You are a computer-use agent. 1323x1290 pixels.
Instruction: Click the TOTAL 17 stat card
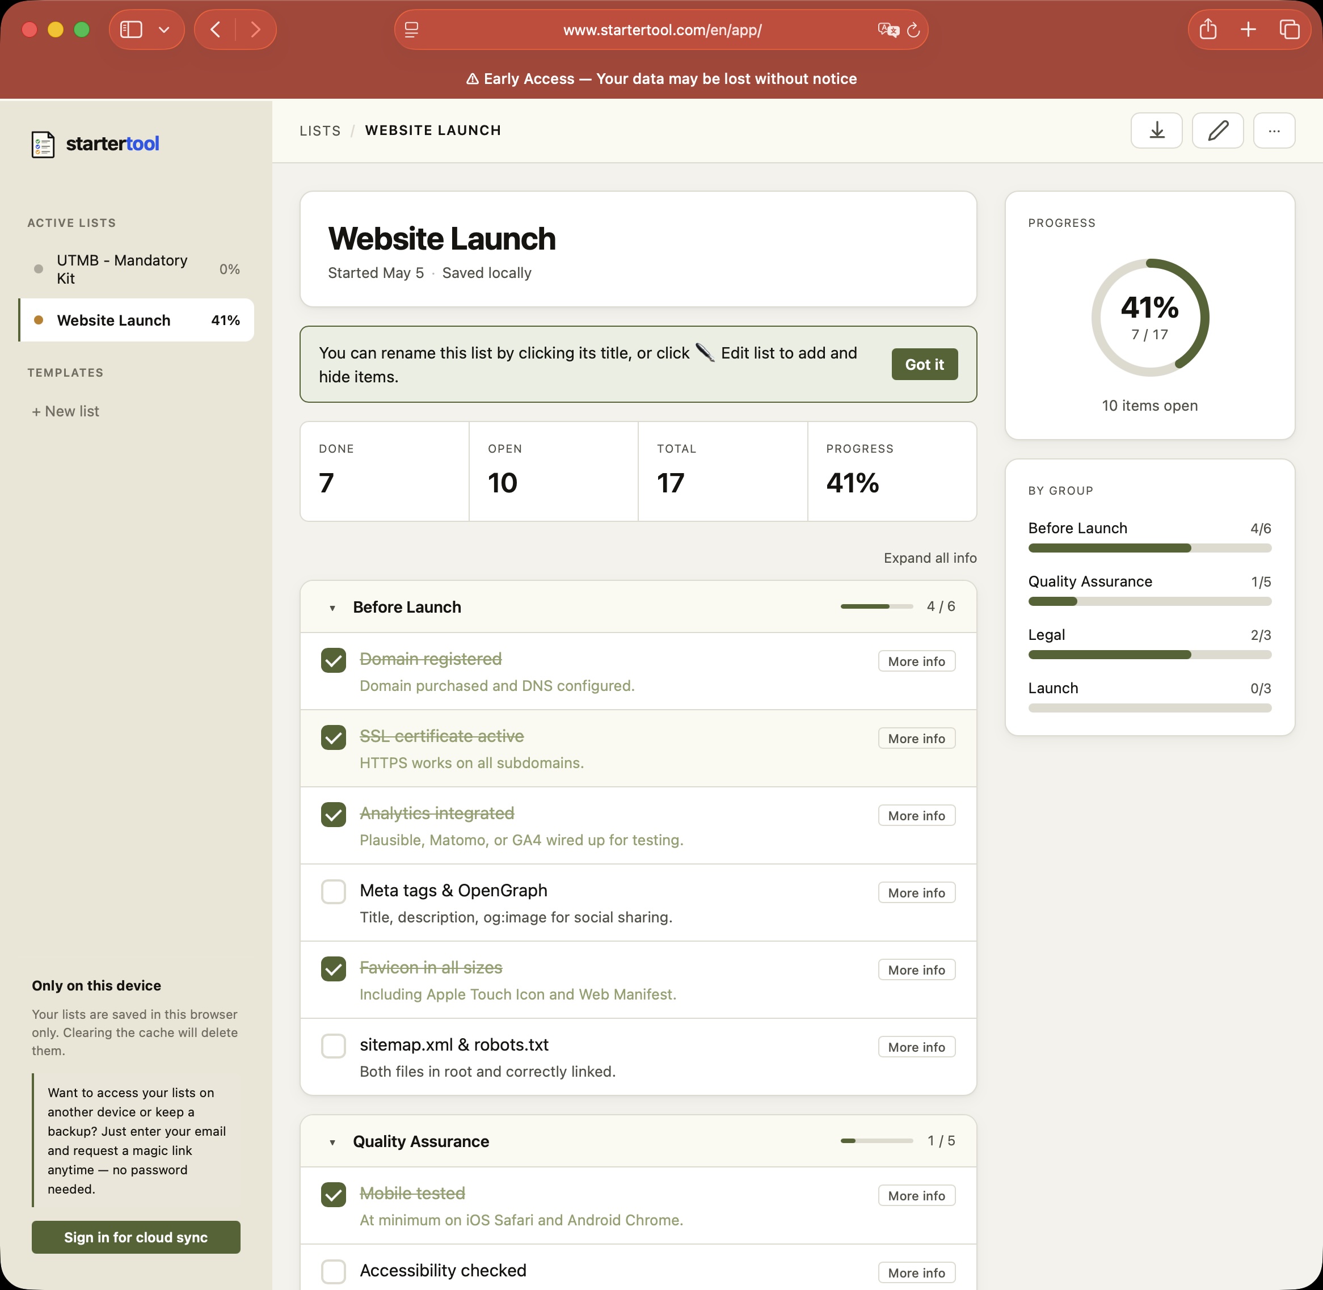coord(723,471)
